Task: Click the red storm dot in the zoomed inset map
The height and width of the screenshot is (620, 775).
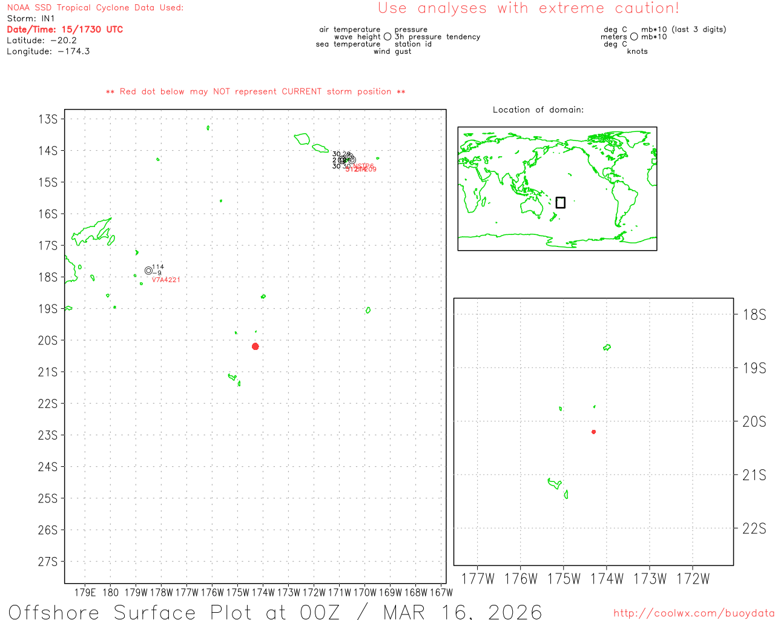Action: [x=593, y=432]
